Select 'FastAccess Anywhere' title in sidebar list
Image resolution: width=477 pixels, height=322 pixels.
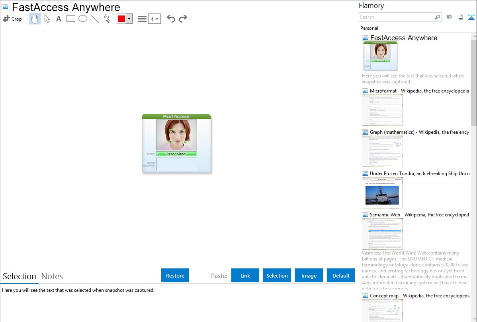pos(404,38)
